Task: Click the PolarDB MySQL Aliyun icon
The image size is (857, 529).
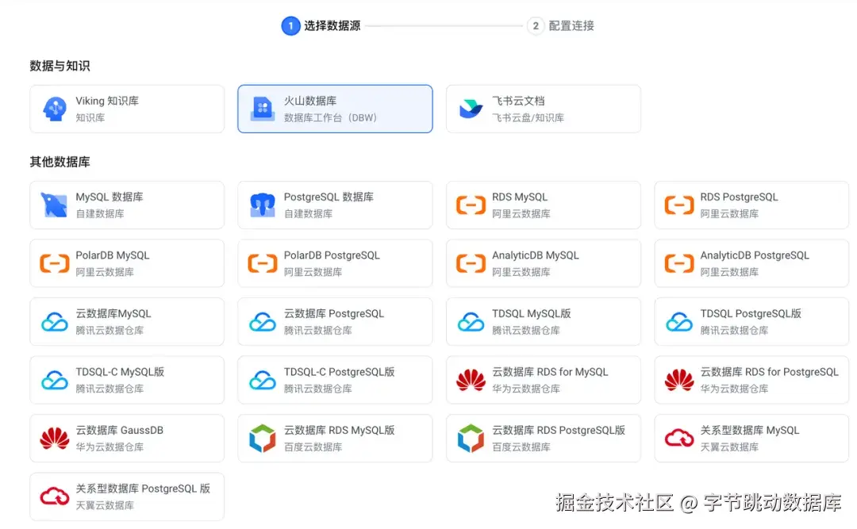Action: 55,263
